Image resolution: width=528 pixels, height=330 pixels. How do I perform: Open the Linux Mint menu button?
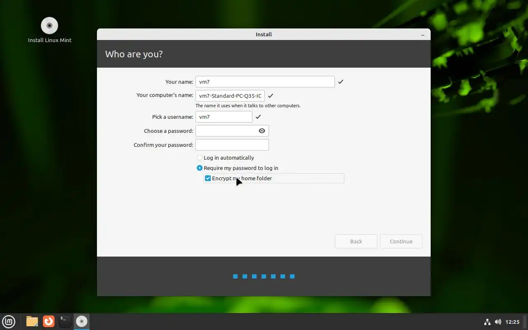pyautogui.click(x=9, y=321)
